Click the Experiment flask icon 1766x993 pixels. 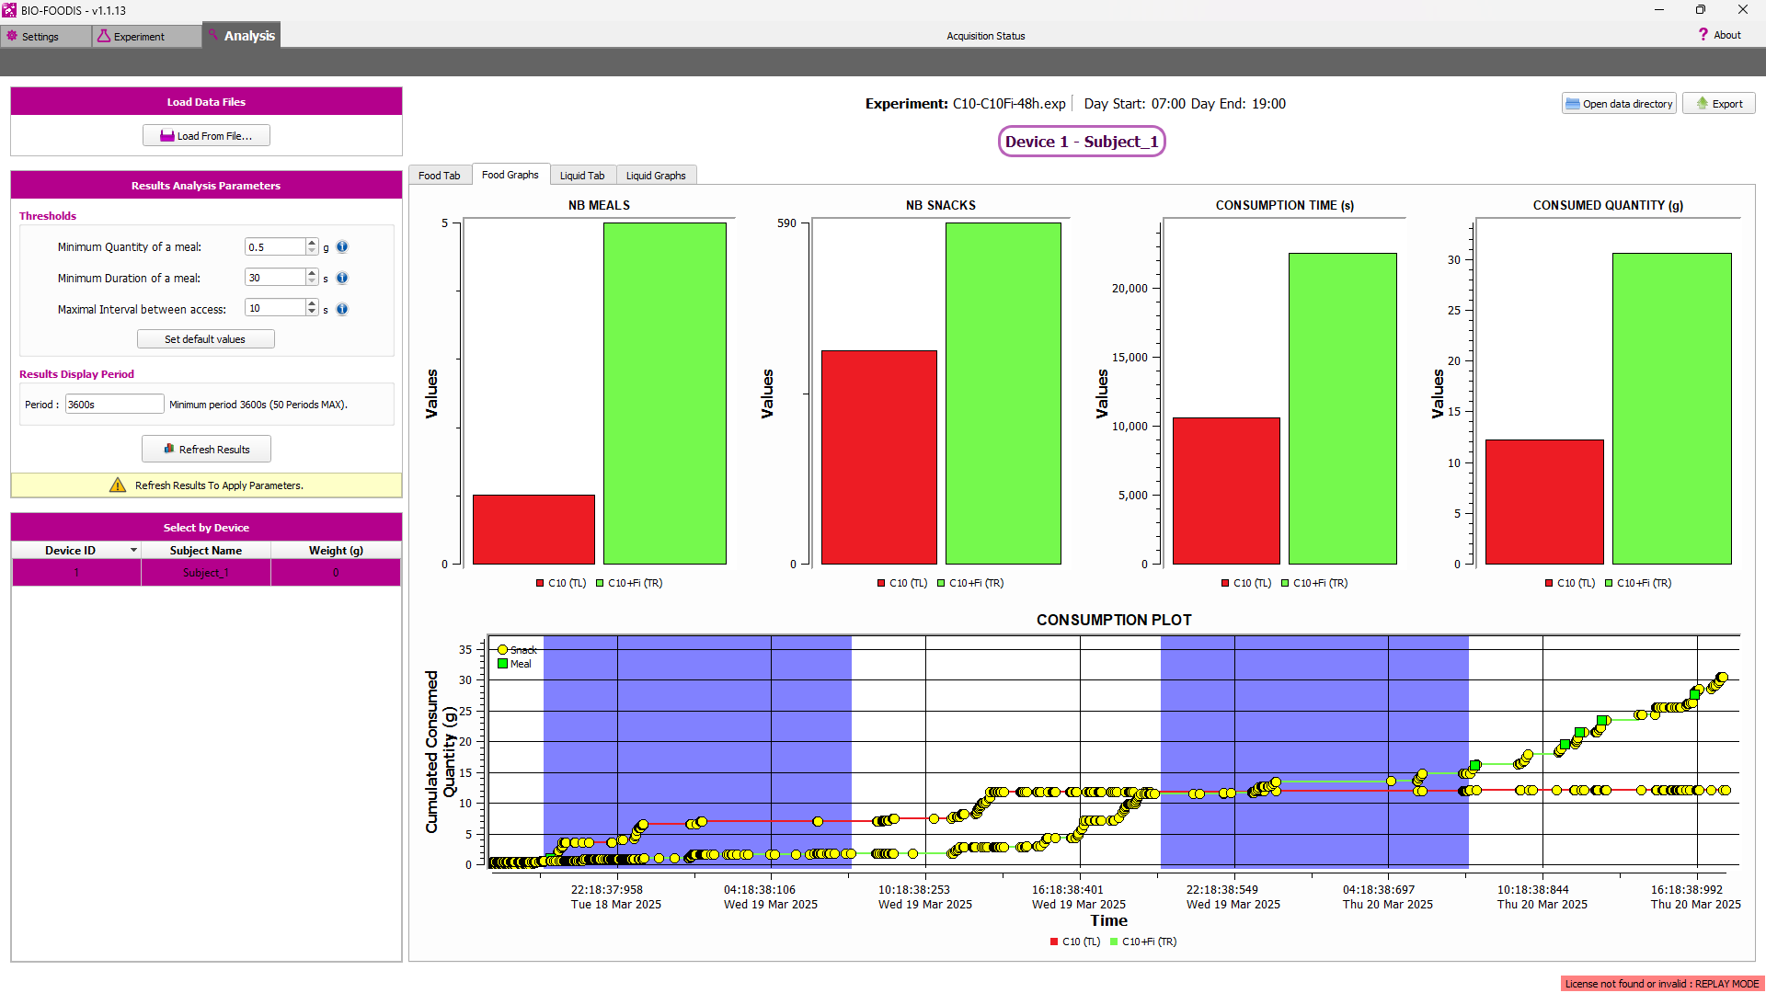pos(104,36)
